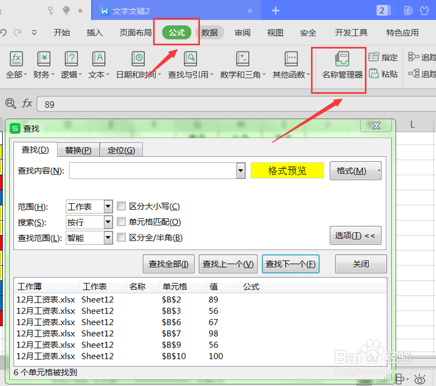Click the magnifier icon beside fx

click(11, 103)
